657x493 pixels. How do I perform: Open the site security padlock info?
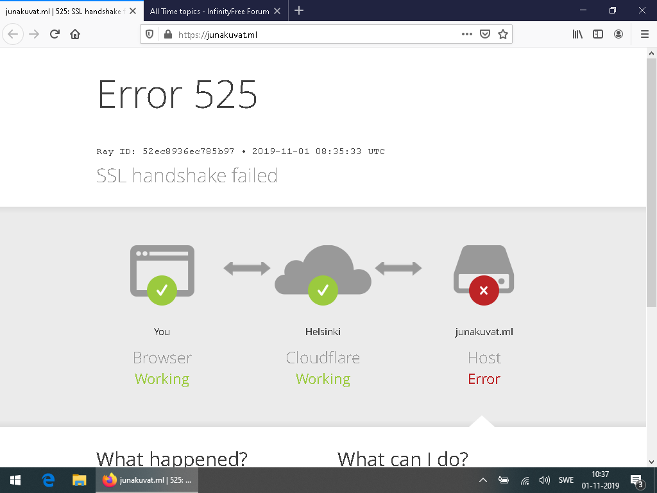pyautogui.click(x=167, y=35)
